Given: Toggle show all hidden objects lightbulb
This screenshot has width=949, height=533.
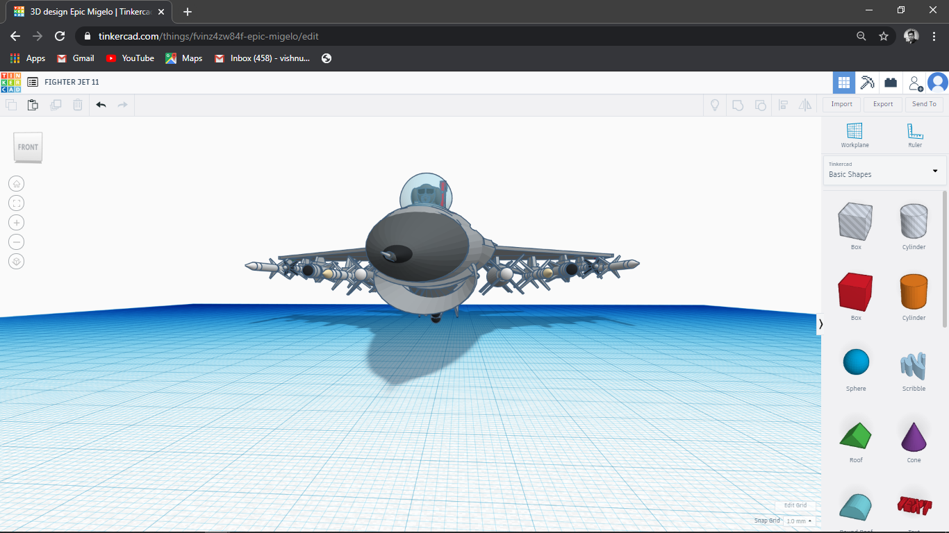Looking at the screenshot, I should click(714, 104).
